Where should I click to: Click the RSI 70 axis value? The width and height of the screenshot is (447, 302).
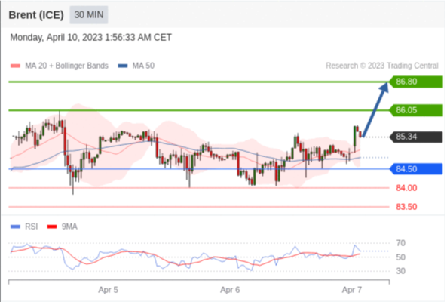tap(400, 243)
